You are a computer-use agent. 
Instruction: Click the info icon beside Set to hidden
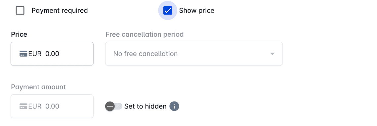tap(174, 106)
